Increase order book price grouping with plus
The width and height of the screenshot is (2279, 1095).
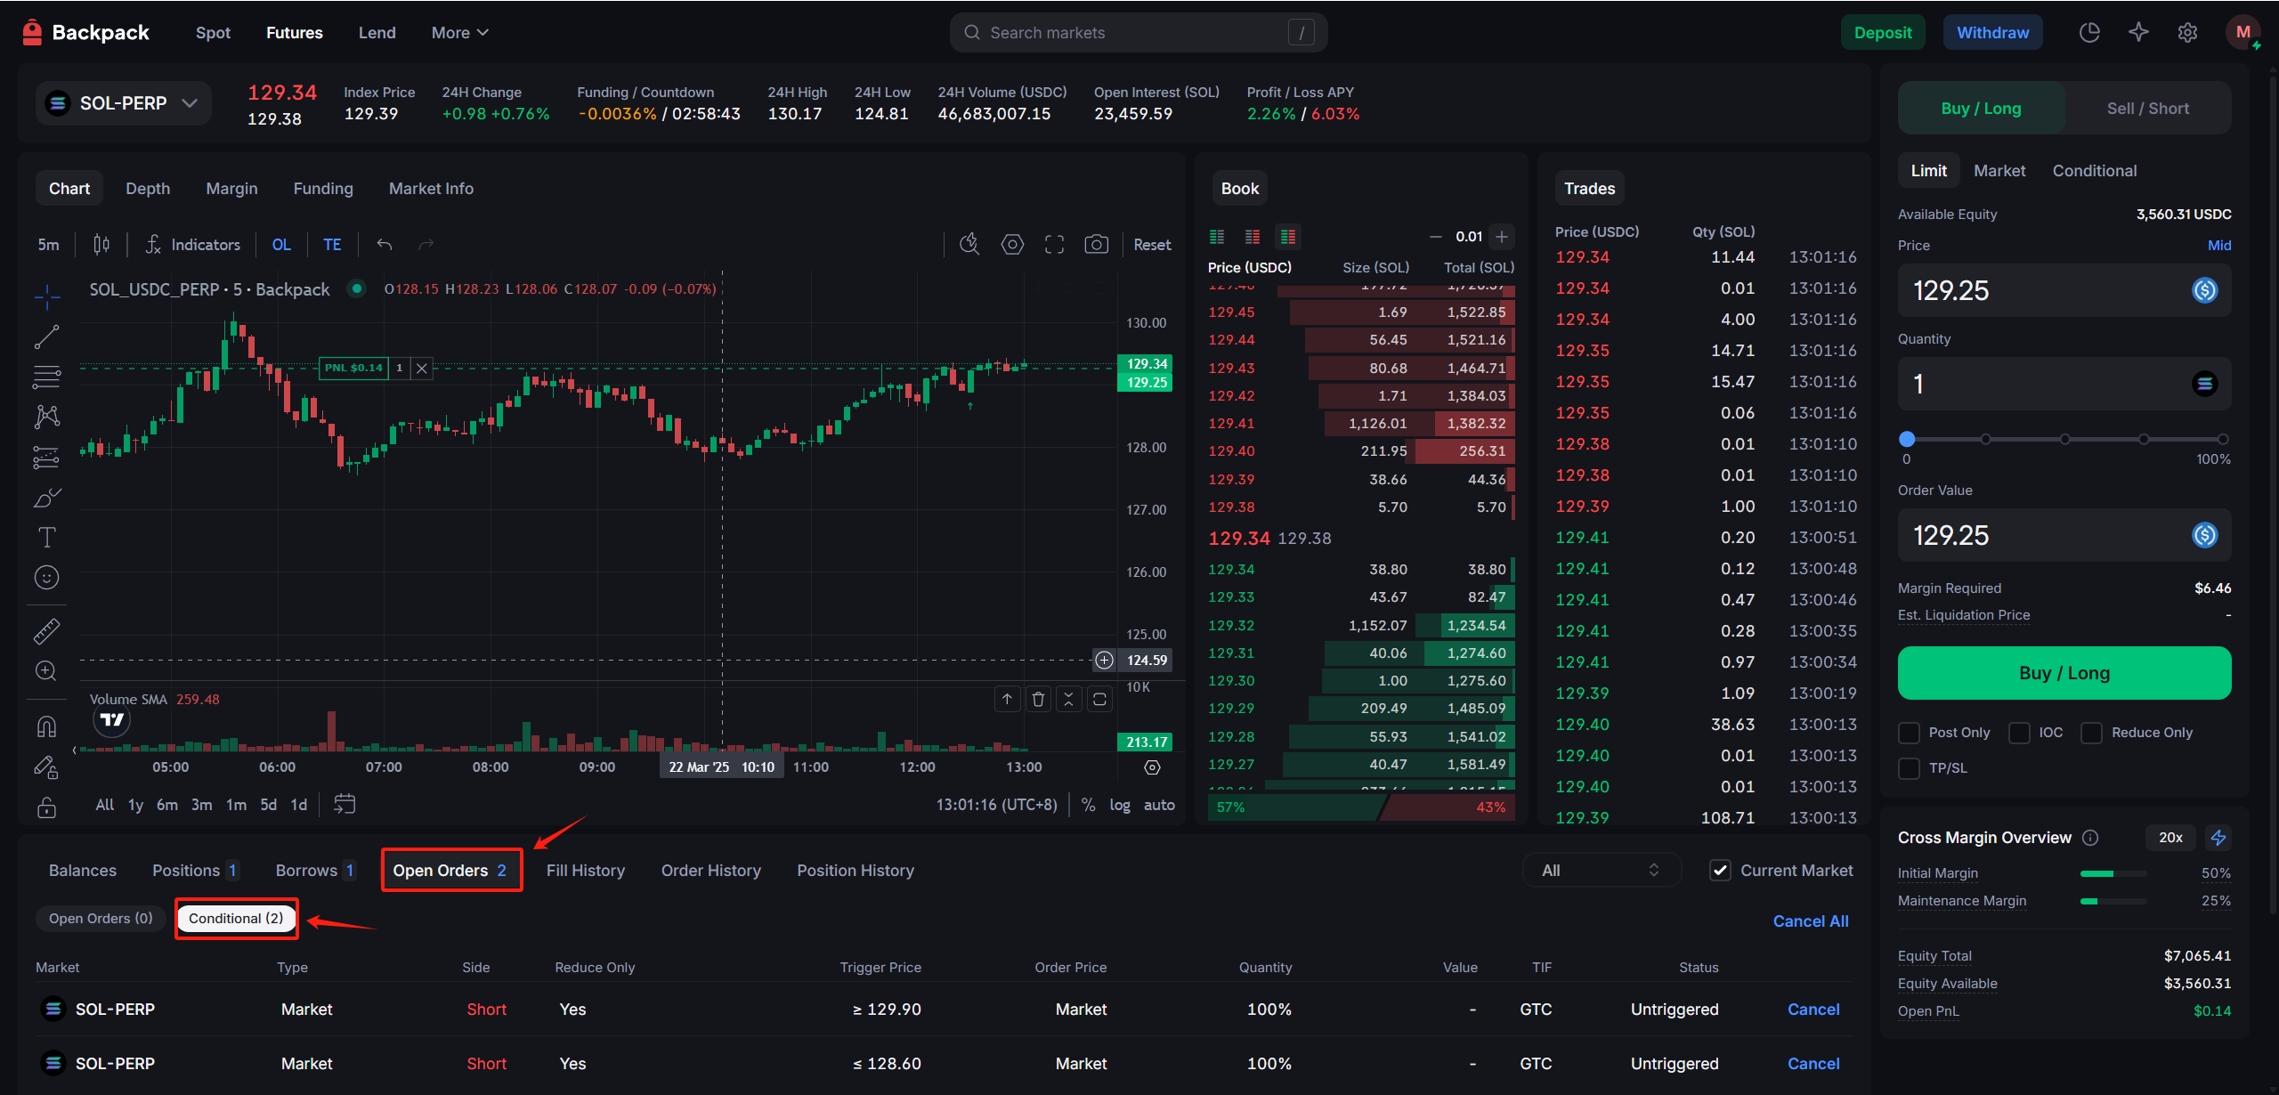tap(1502, 237)
